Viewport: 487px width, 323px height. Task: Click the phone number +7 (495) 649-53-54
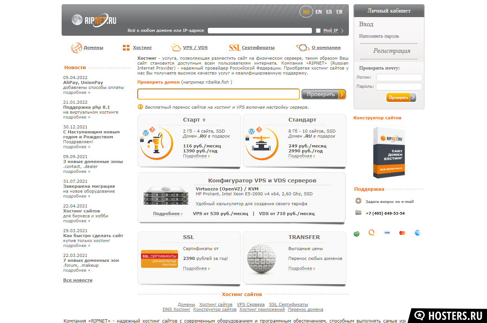(x=385, y=213)
